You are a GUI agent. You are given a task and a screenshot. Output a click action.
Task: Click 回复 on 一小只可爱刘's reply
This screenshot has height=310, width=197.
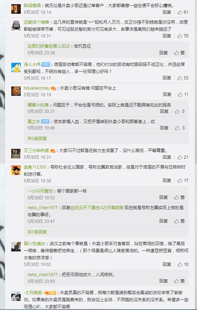[164, 197]
